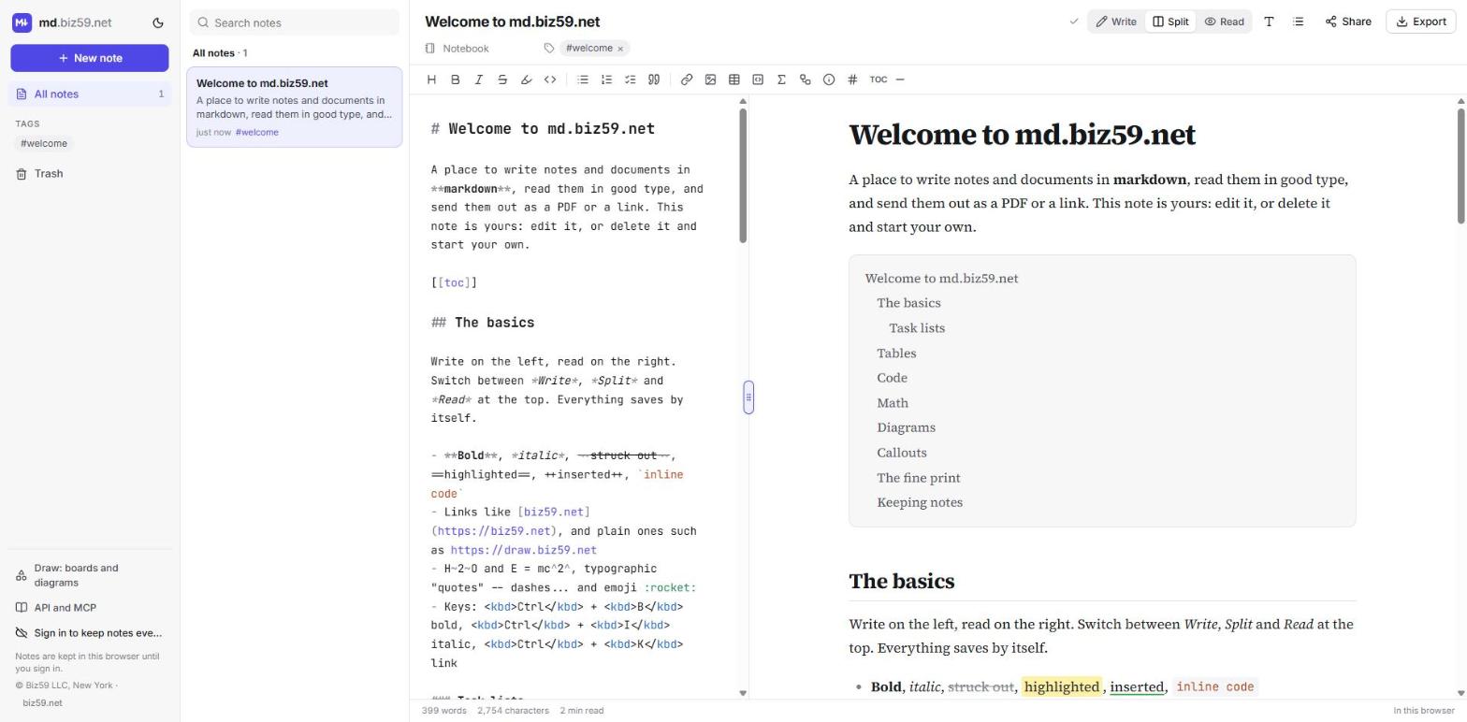Image resolution: width=1467 pixels, height=722 pixels.
Task: Open API and MCP link
Action: (90, 608)
